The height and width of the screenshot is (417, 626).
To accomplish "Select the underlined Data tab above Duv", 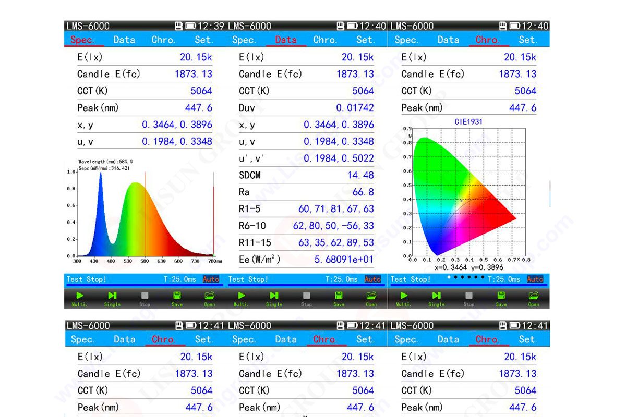I will click(x=286, y=40).
